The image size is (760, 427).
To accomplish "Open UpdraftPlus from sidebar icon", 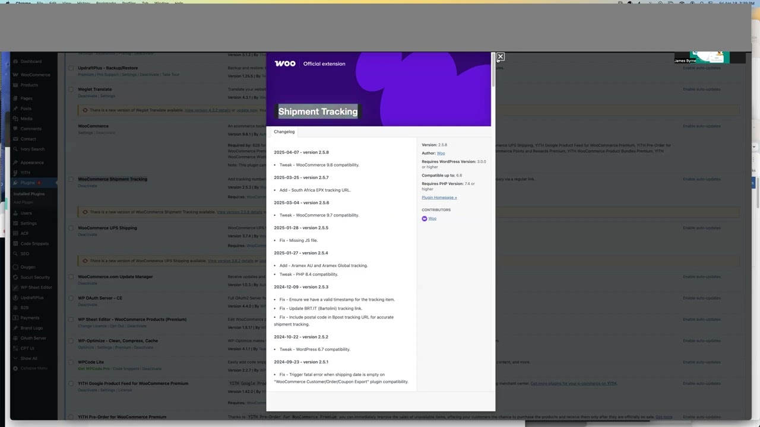I will click(15, 298).
